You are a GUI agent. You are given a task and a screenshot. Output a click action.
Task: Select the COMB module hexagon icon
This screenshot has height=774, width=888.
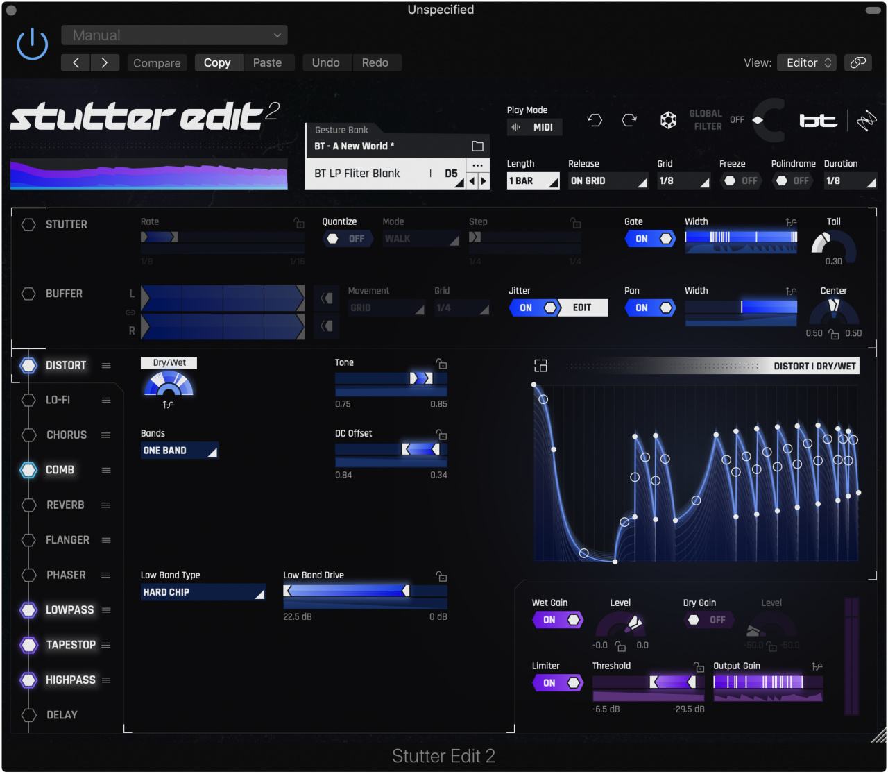tap(28, 470)
